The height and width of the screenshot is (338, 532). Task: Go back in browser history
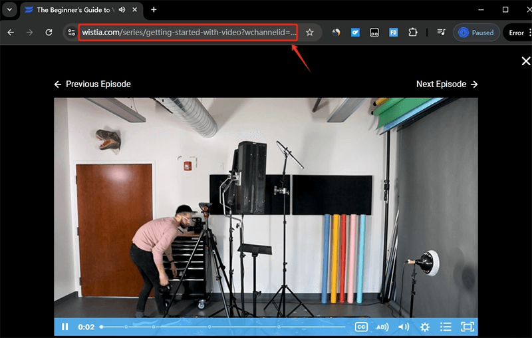click(x=11, y=32)
